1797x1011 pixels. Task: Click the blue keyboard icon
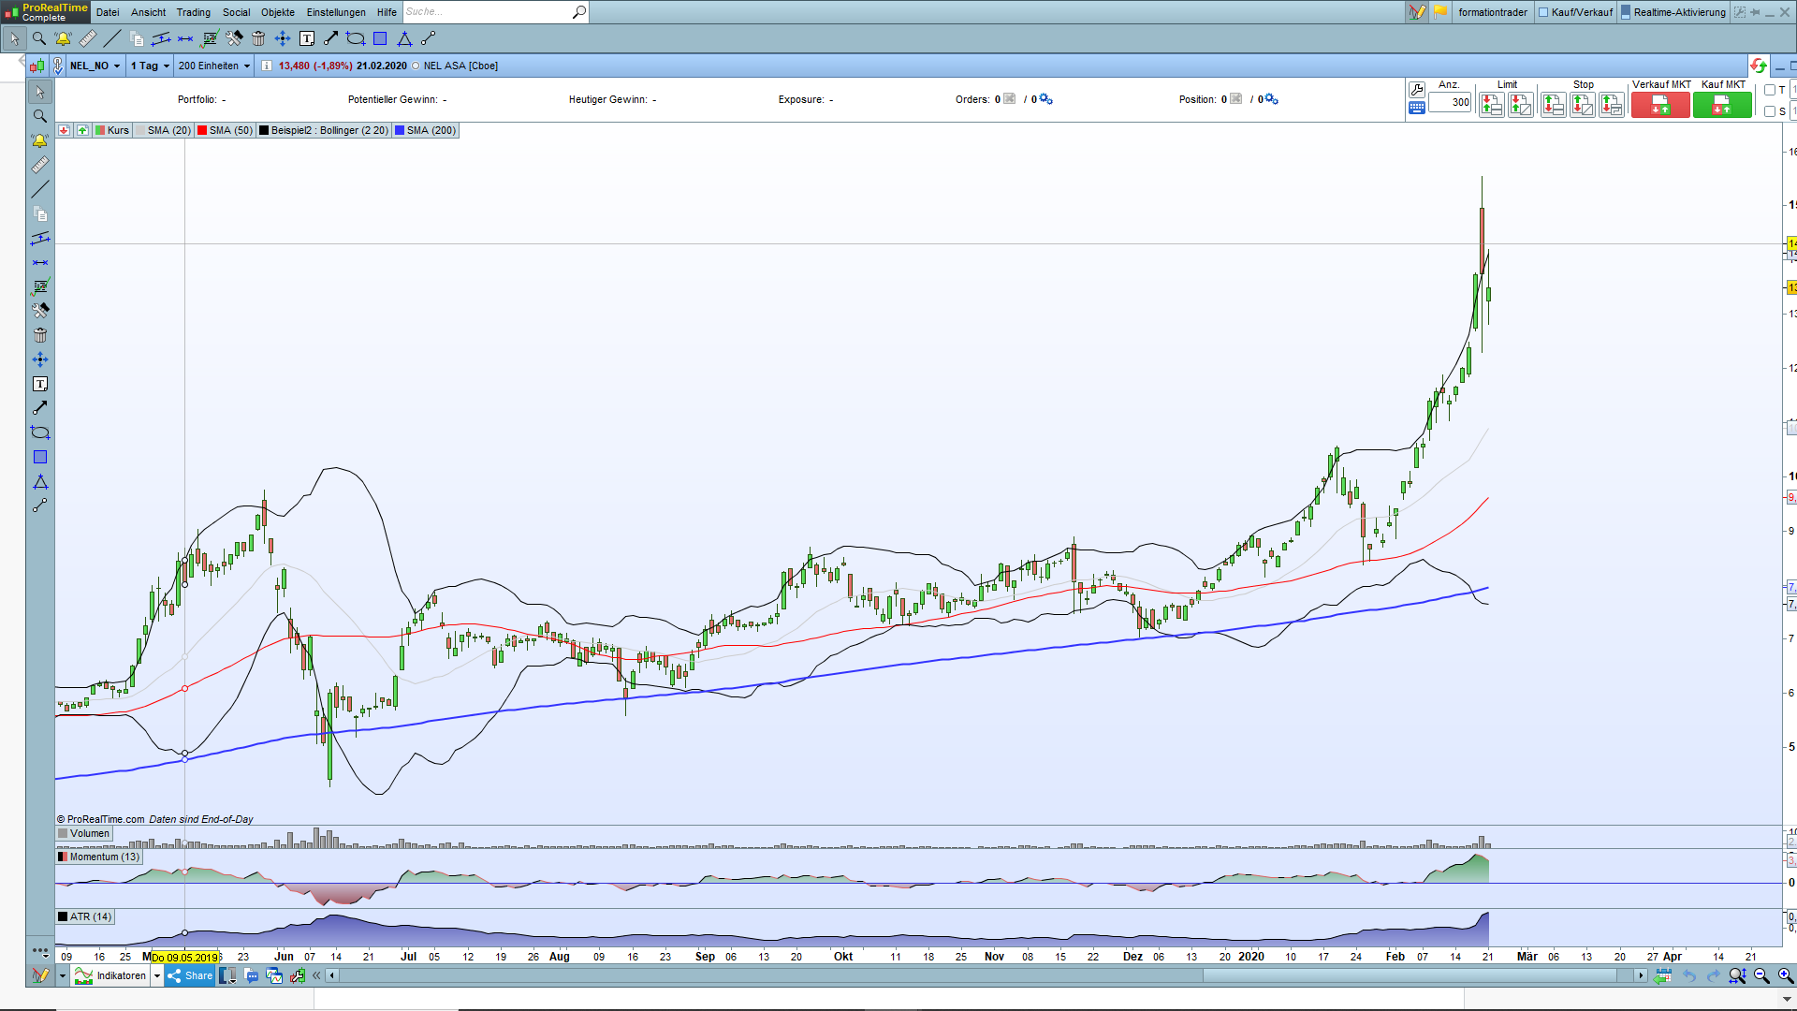tap(1417, 108)
